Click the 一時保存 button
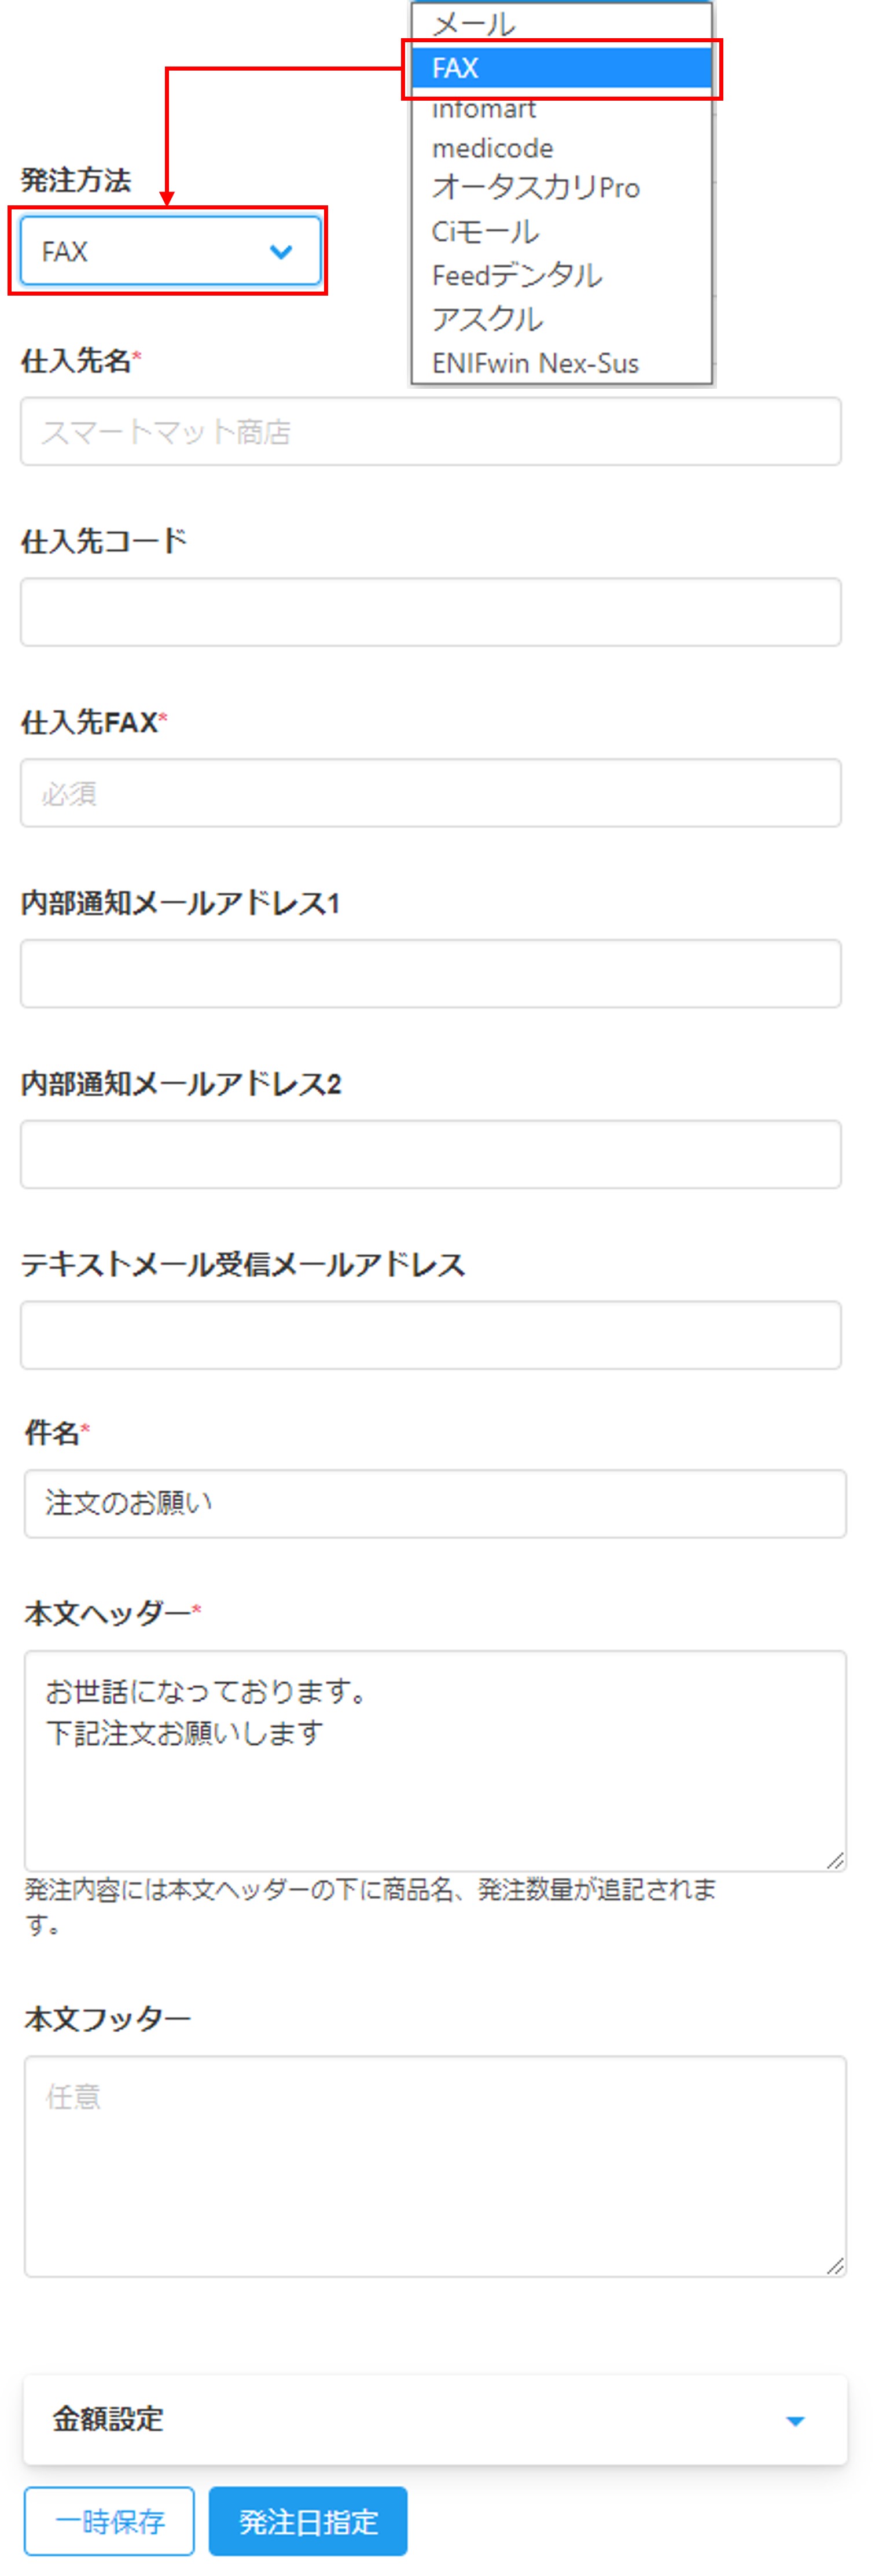This screenshot has height=2576, width=879. pos(109,2520)
